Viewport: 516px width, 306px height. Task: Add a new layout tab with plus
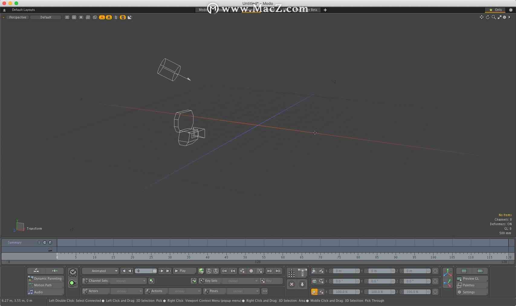[x=325, y=10]
